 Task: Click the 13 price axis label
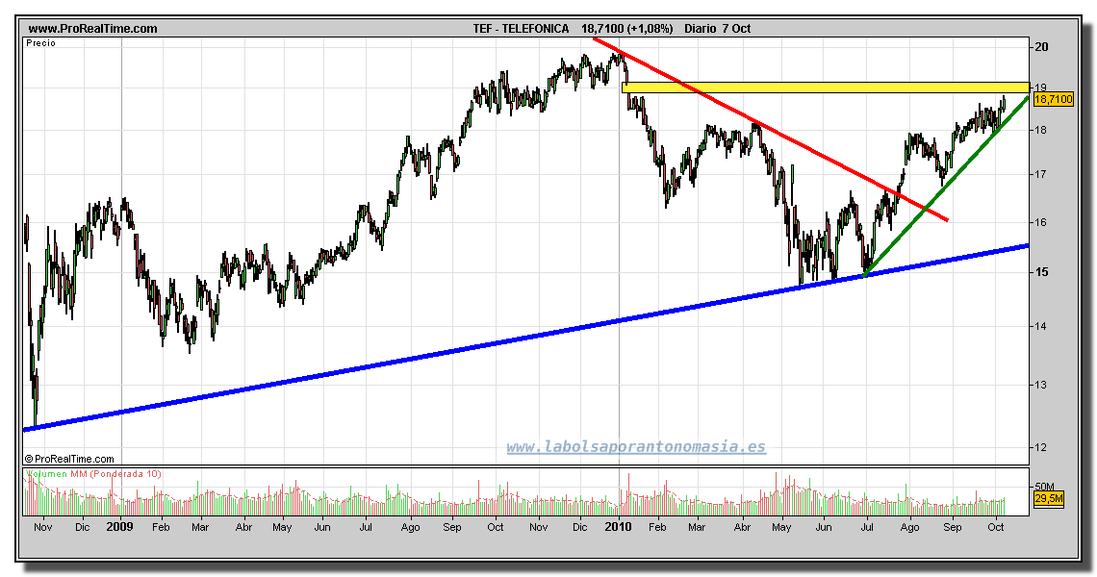click(1041, 385)
